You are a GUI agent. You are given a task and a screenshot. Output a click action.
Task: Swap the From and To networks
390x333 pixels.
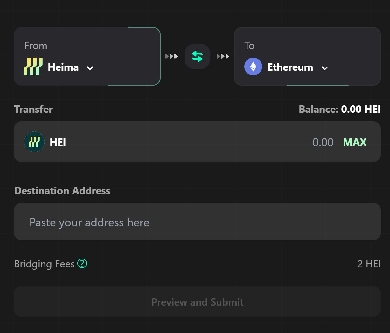click(197, 56)
